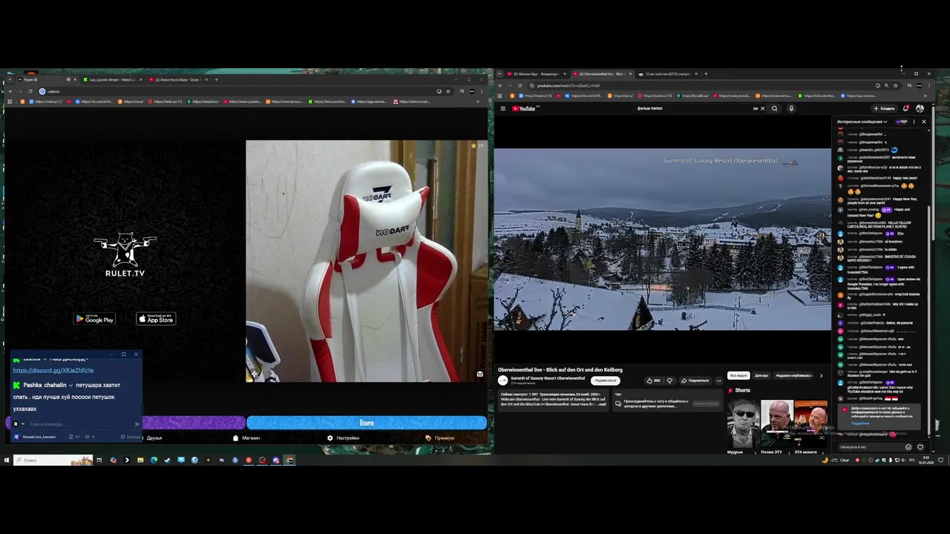Viewport: 950px width, 534px height.
Task: Switch to Михаил Круг tab in right browser
Action: tap(537, 73)
